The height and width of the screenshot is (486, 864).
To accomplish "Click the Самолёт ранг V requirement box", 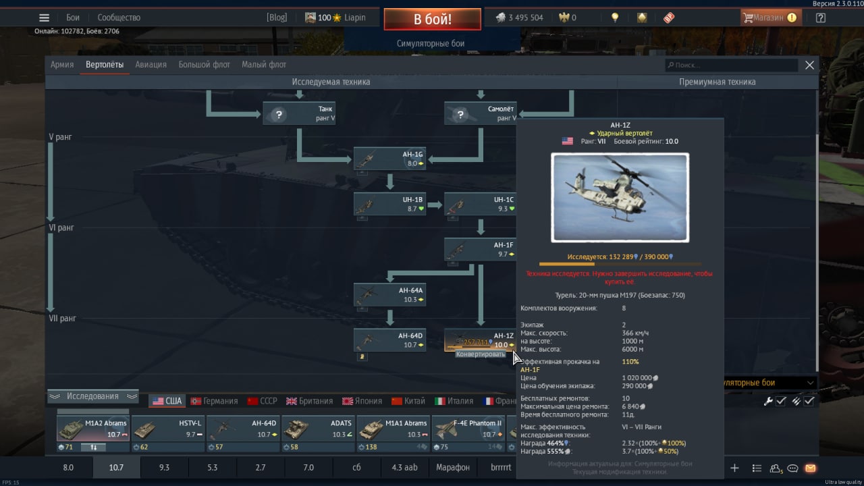I will coord(480,113).
